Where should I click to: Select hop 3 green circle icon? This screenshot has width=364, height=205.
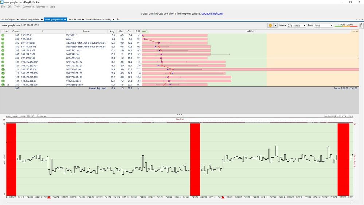(3, 43)
